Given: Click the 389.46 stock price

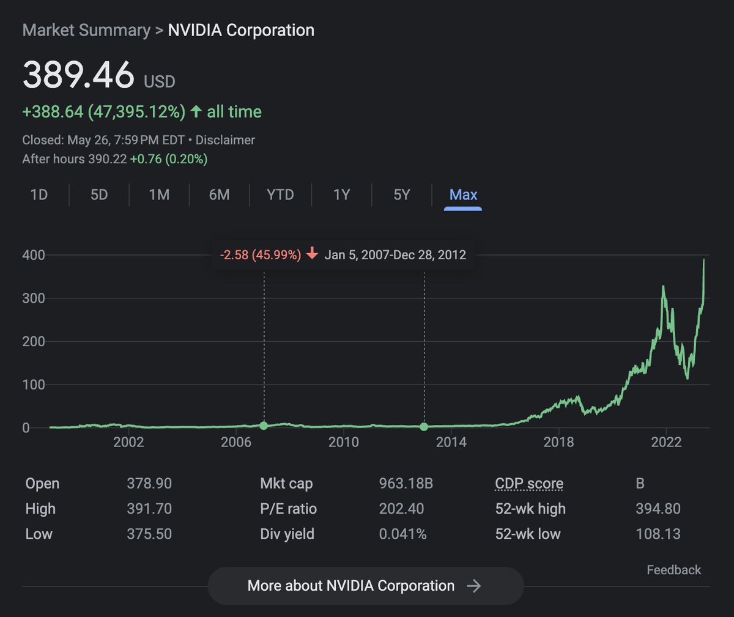Looking at the screenshot, I should (78, 75).
